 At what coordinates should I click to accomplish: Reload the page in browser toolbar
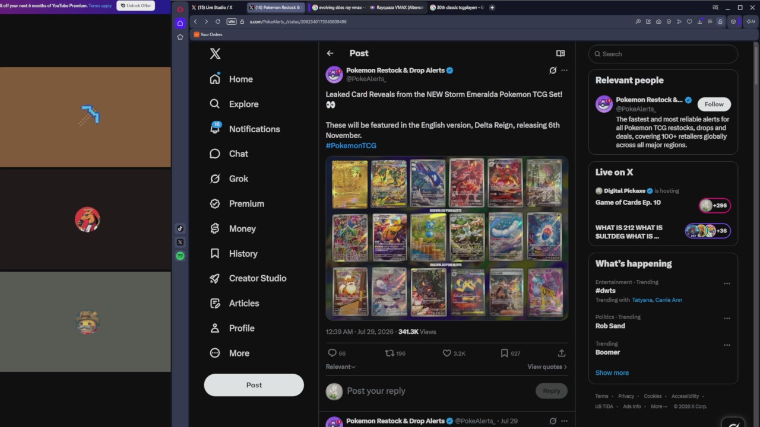tap(218, 21)
